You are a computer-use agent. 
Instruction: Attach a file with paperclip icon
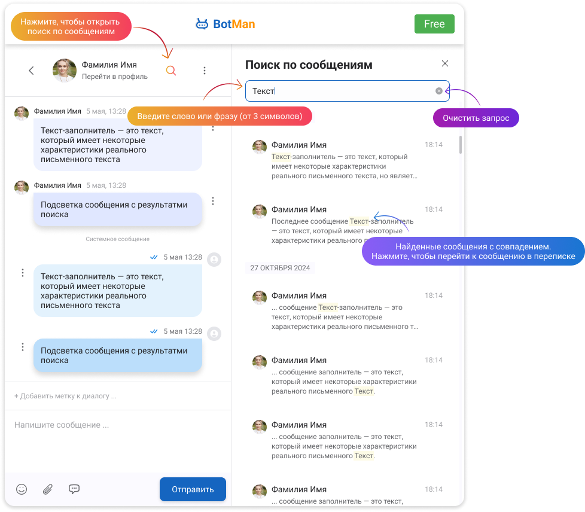coord(48,489)
